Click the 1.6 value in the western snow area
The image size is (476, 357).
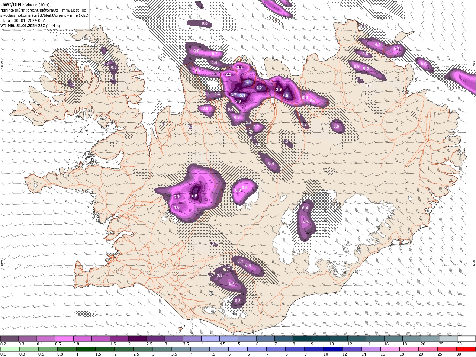(x=177, y=208)
